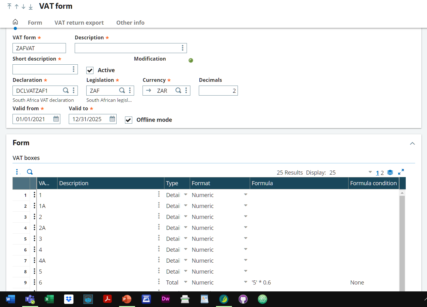Open Microsoft Teams from the taskbar
This screenshot has height=307, width=427.
[x=30, y=299]
